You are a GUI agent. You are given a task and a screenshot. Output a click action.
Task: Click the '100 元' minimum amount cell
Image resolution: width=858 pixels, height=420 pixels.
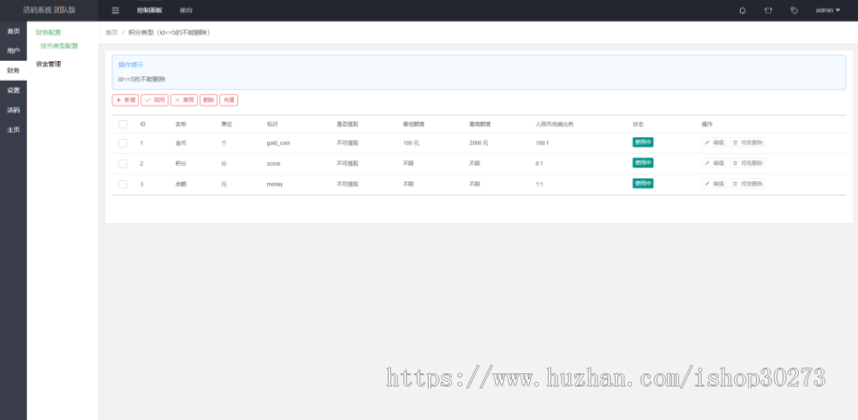[x=411, y=143]
